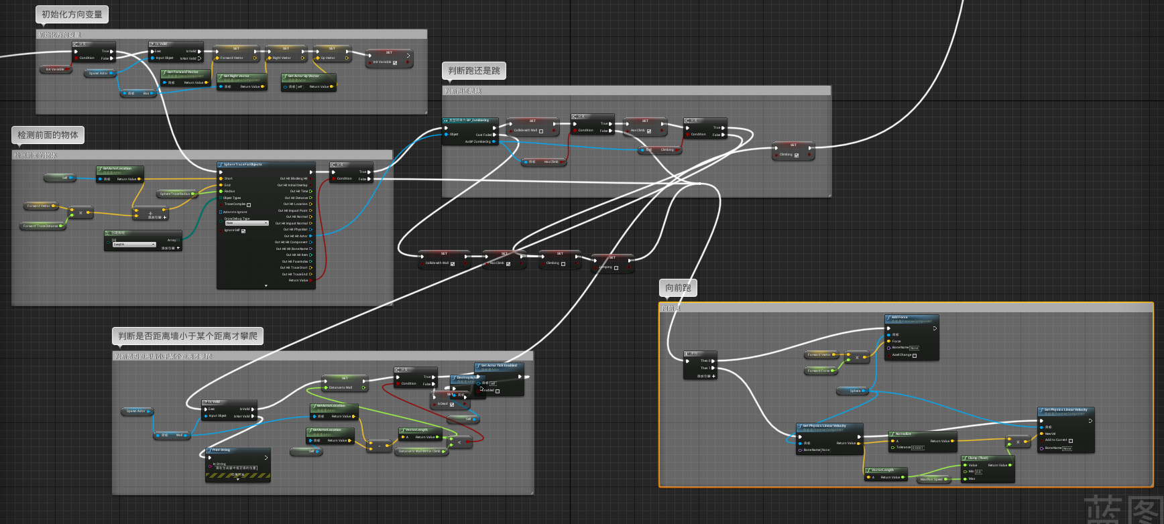Click the Branch icon right of SphereTraceForObjects
Screen dimensions: 1164x524
click(333, 165)
